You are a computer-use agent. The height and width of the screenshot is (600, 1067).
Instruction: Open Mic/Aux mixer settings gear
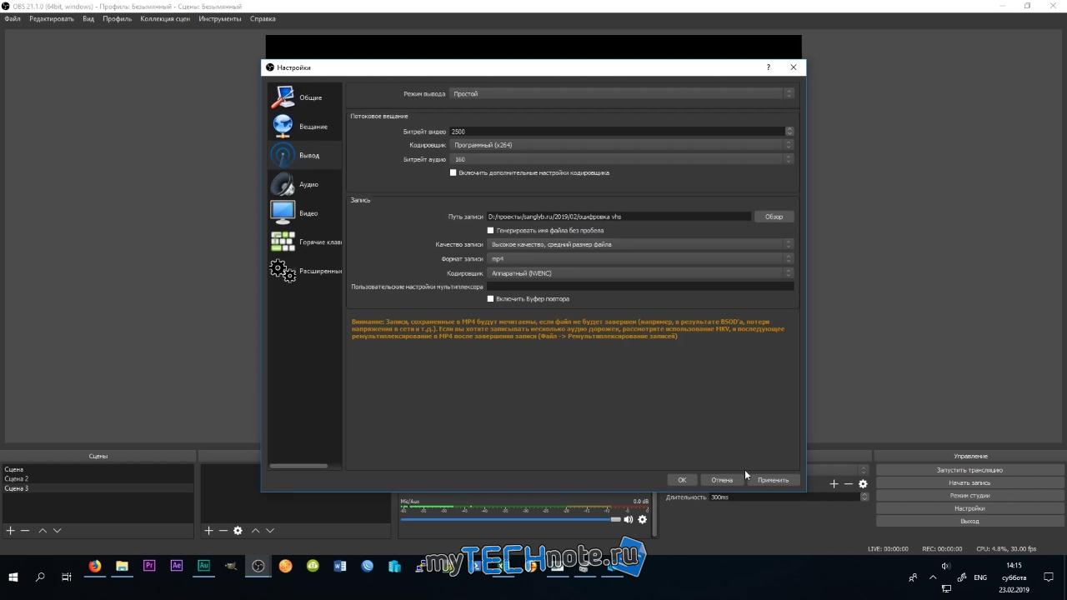642,519
